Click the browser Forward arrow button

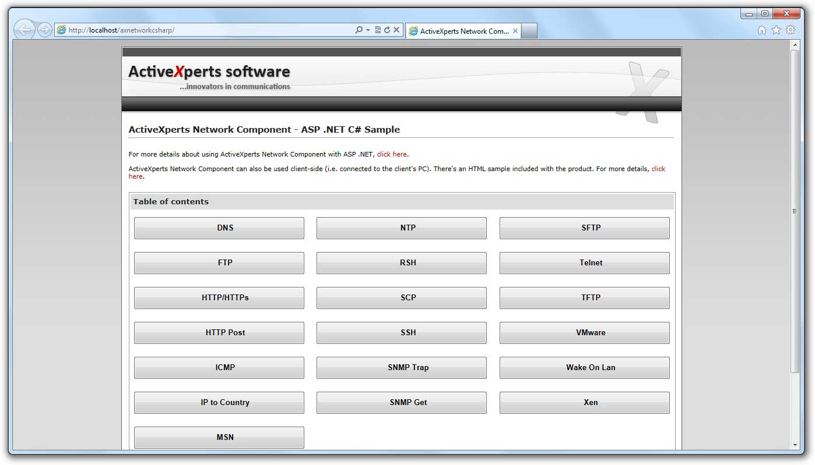point(44,30)
